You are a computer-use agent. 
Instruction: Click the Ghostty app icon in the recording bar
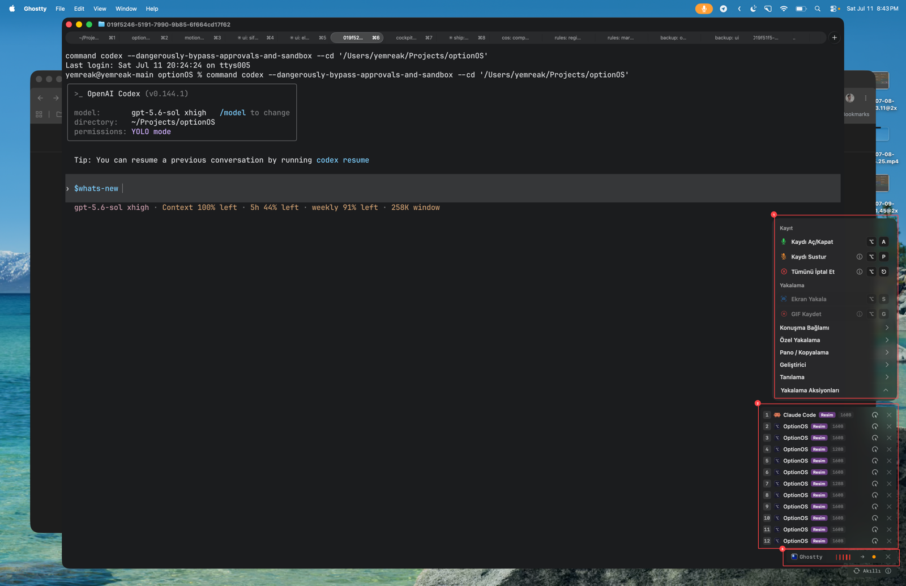794,557
